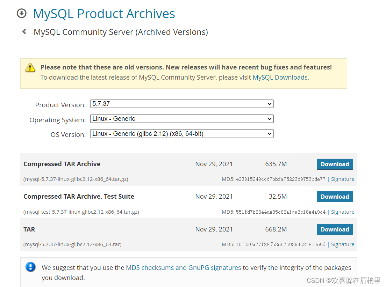
Task: Expand the OS Version dropdown
Action: click(182, 134)
